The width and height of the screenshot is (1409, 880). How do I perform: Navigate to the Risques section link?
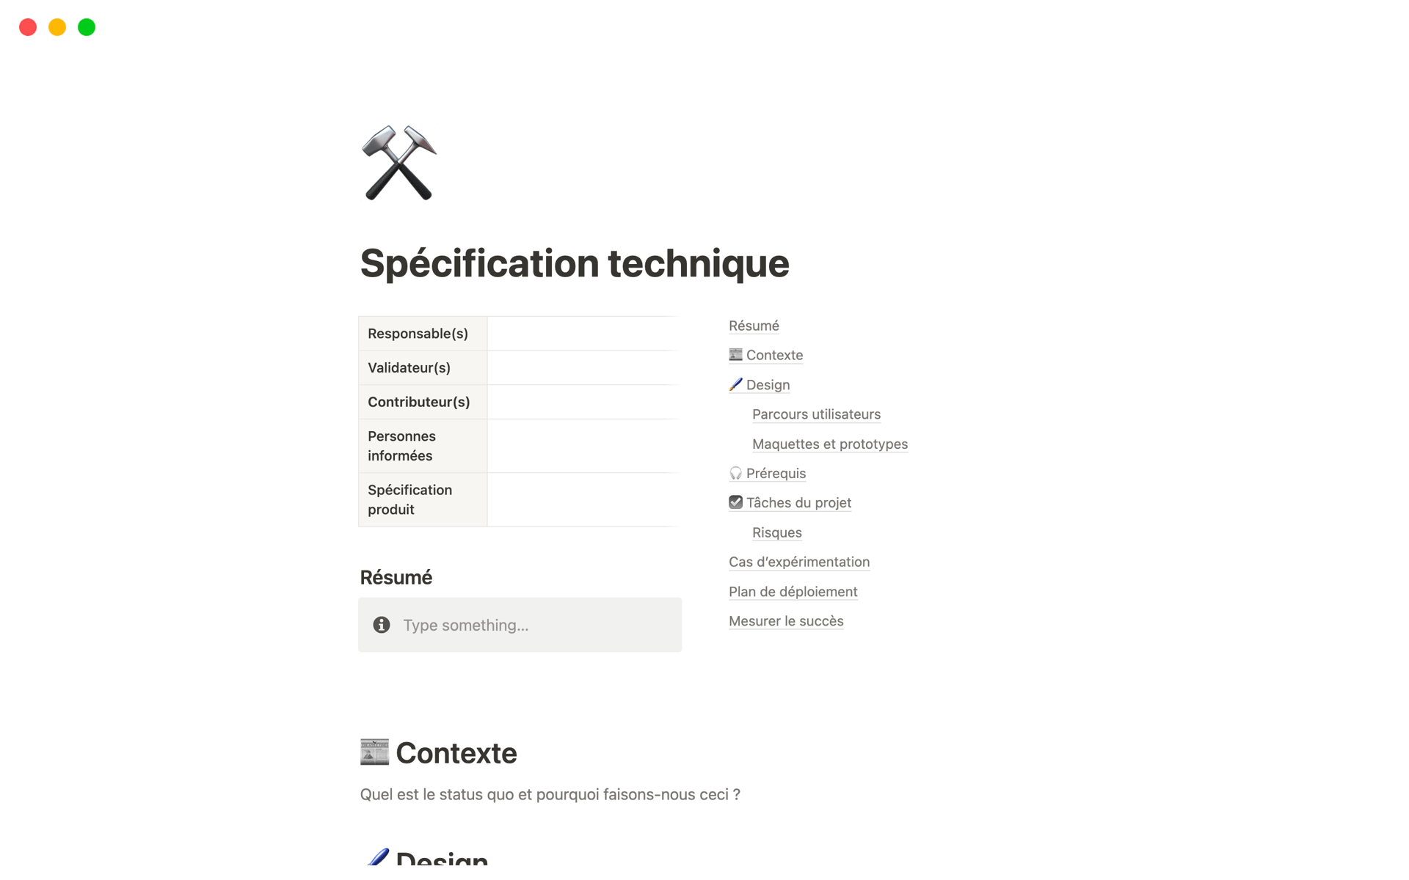coord(776,532)
